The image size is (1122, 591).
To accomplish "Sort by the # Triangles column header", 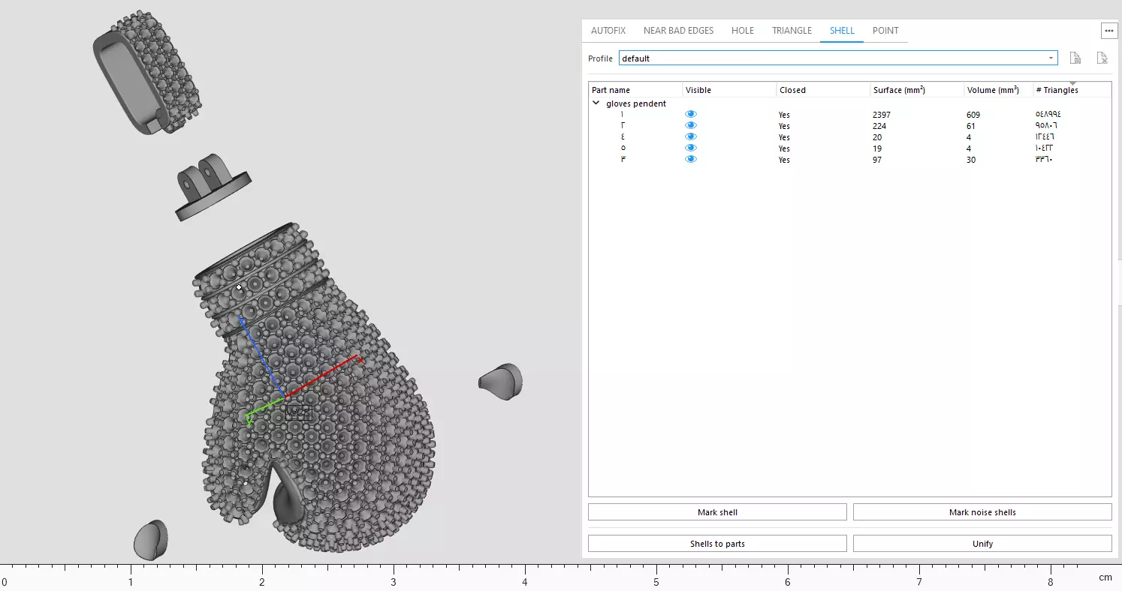I will tap(1072, 90).
